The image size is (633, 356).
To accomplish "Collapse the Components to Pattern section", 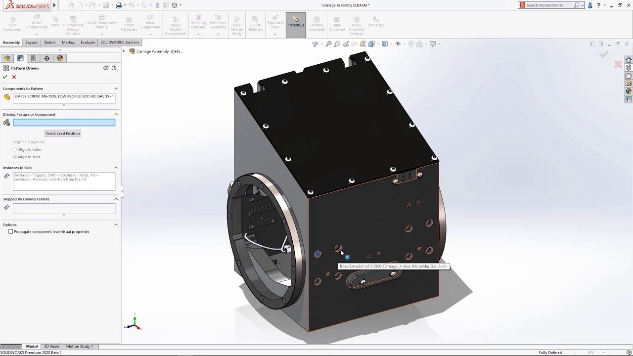I will coord(116,89).
